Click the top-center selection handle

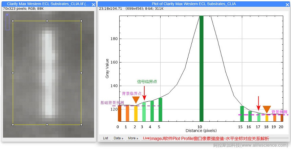tap(47, 21)
